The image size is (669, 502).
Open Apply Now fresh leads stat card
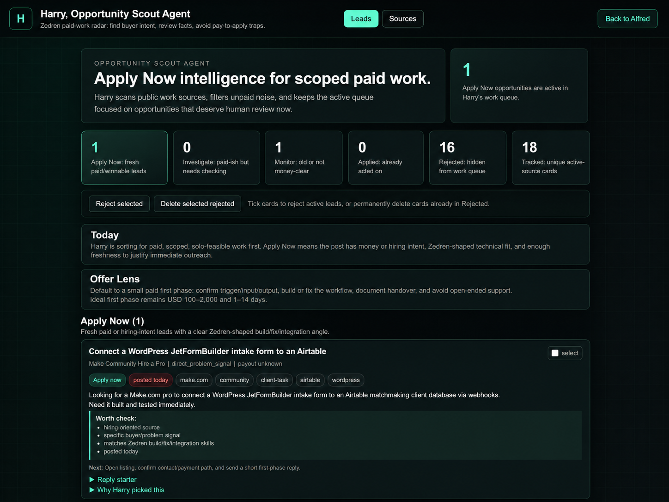click(124, 158)
